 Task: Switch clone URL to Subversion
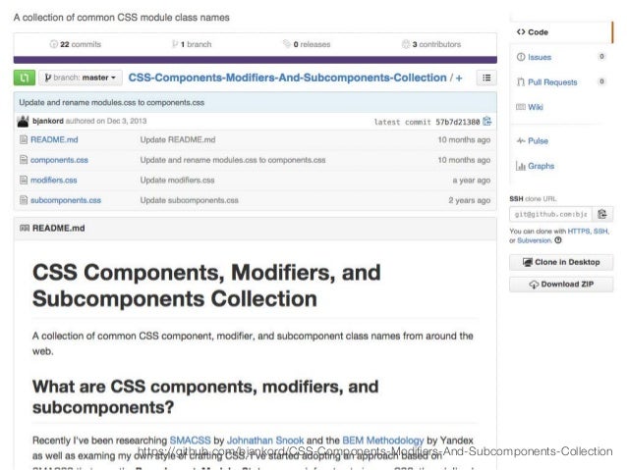pyautogui.click(x=535, y=240)
